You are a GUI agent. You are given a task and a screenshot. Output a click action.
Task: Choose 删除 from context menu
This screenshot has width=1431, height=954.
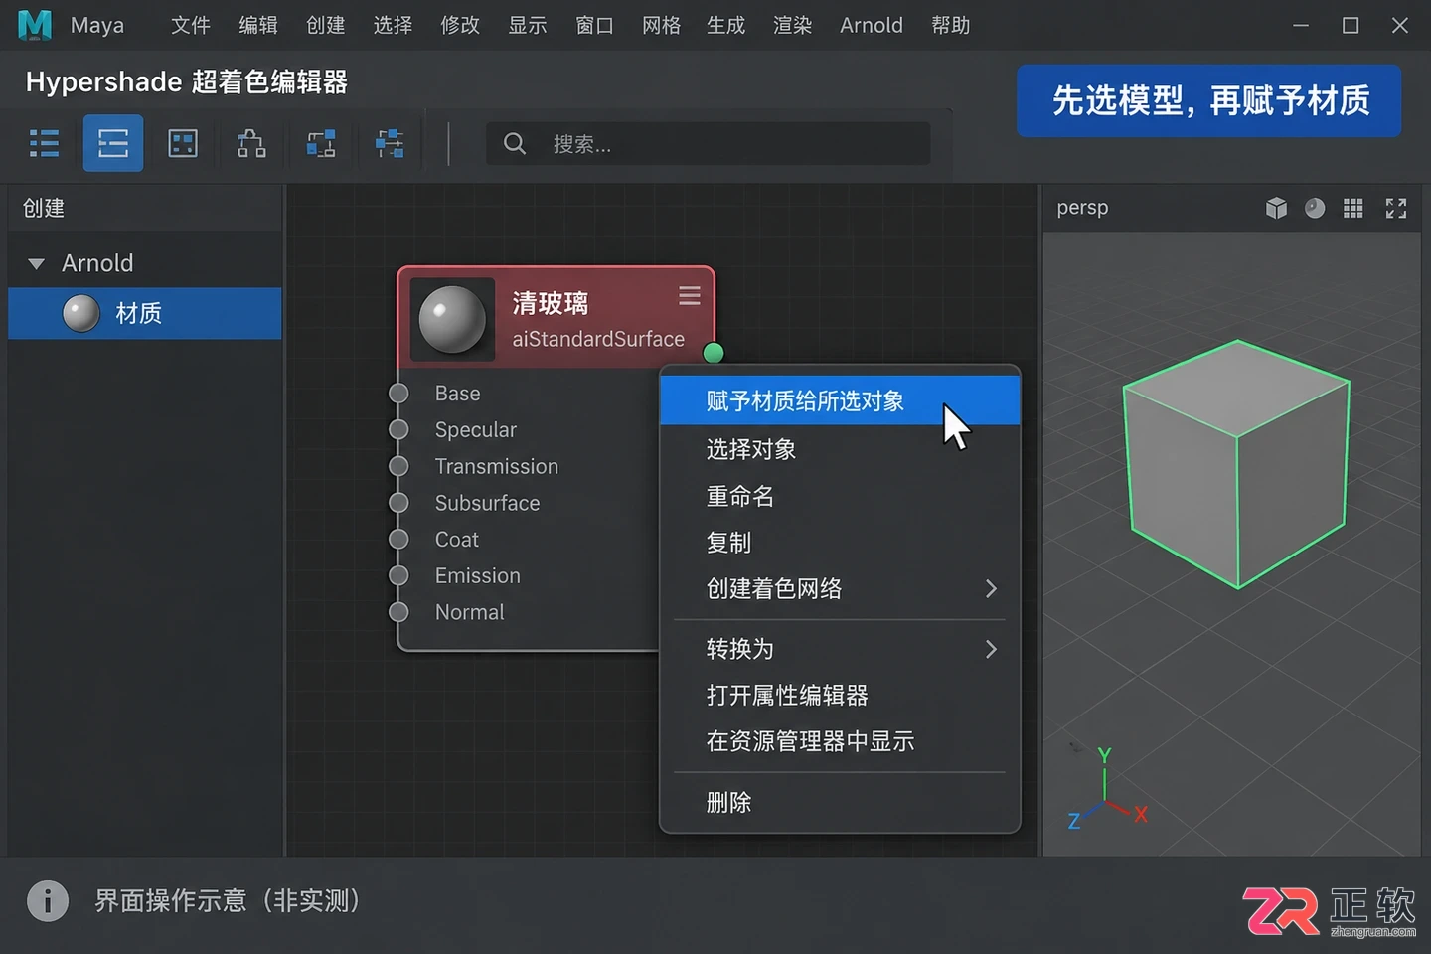[840, 803]
